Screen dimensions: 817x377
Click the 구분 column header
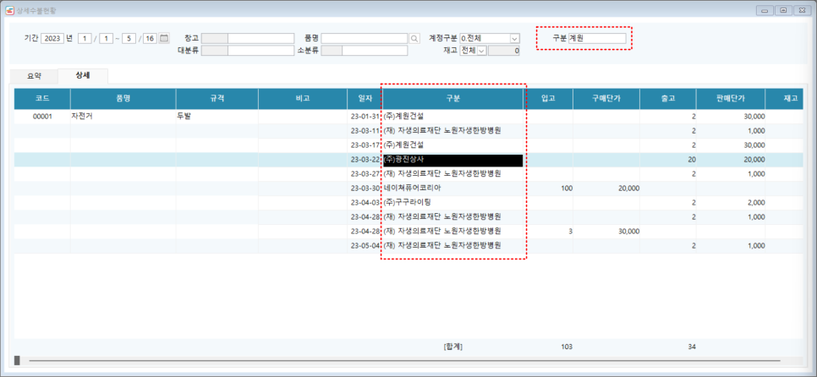452,98
